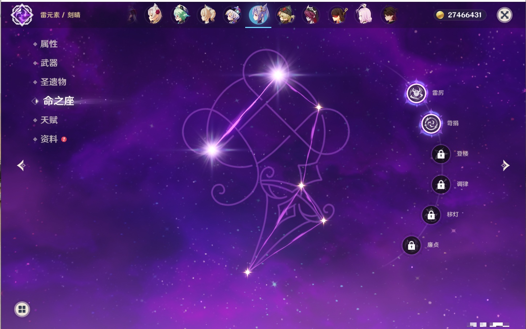This screenshot has width=526, height=329.
Task: Select the locked 移灯 constellation node
Action: [x=431, y=215]
